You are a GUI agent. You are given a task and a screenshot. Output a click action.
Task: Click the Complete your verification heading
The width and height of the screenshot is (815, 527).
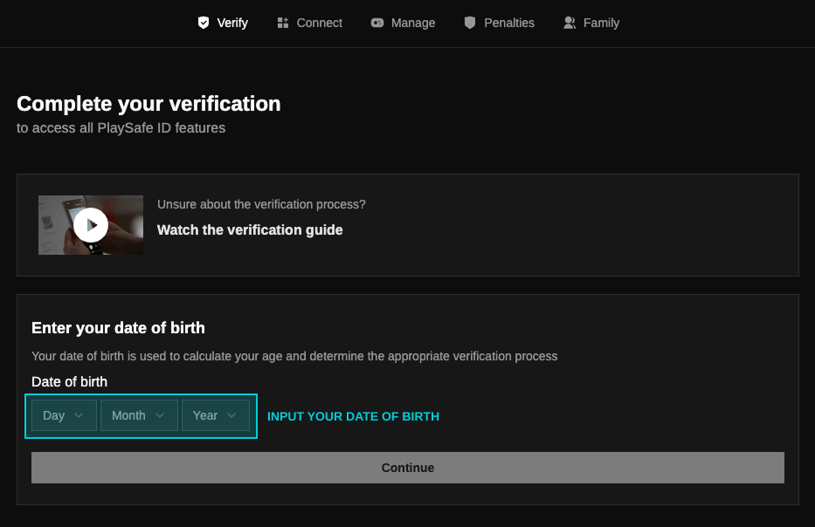[148, 104]
